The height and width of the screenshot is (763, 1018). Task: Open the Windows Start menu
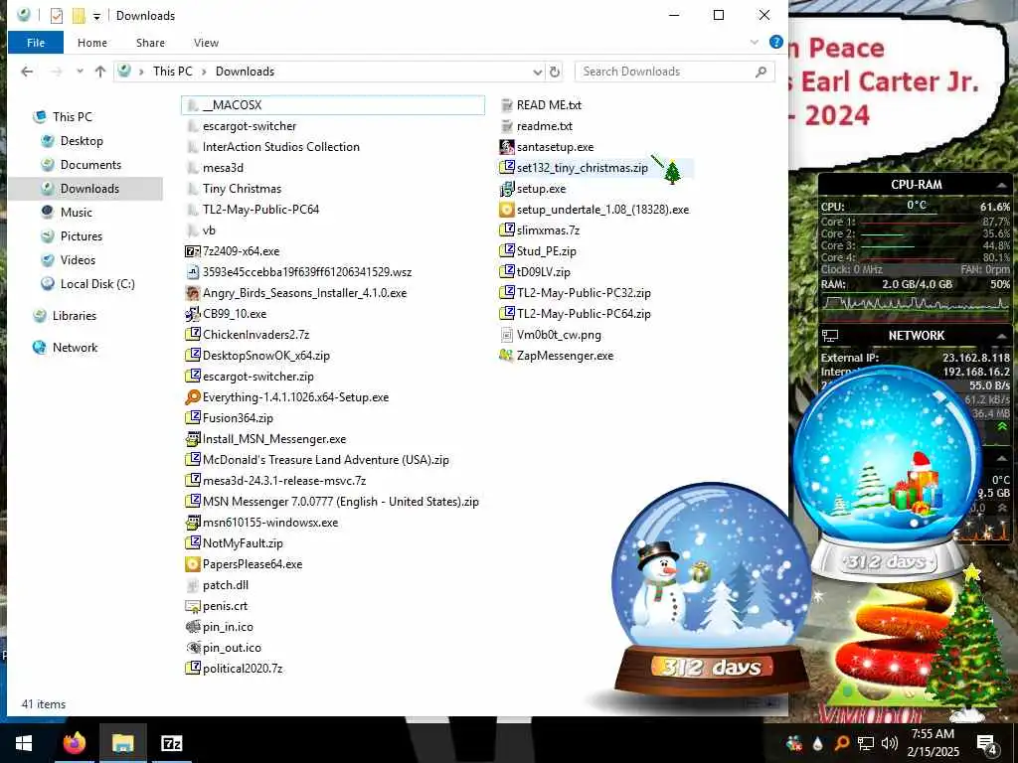[24, 743]
